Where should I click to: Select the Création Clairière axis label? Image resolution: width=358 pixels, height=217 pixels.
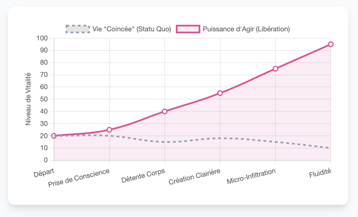[195, 177]
